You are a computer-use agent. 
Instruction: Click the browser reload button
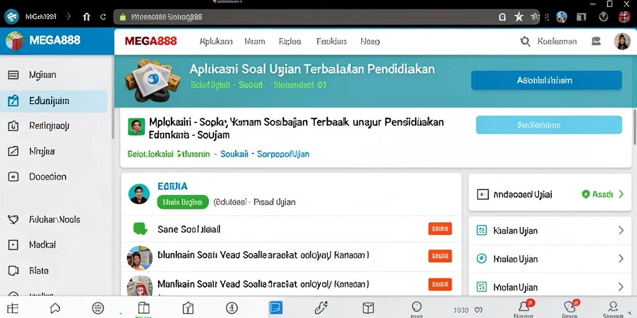(x=103, y=17)
